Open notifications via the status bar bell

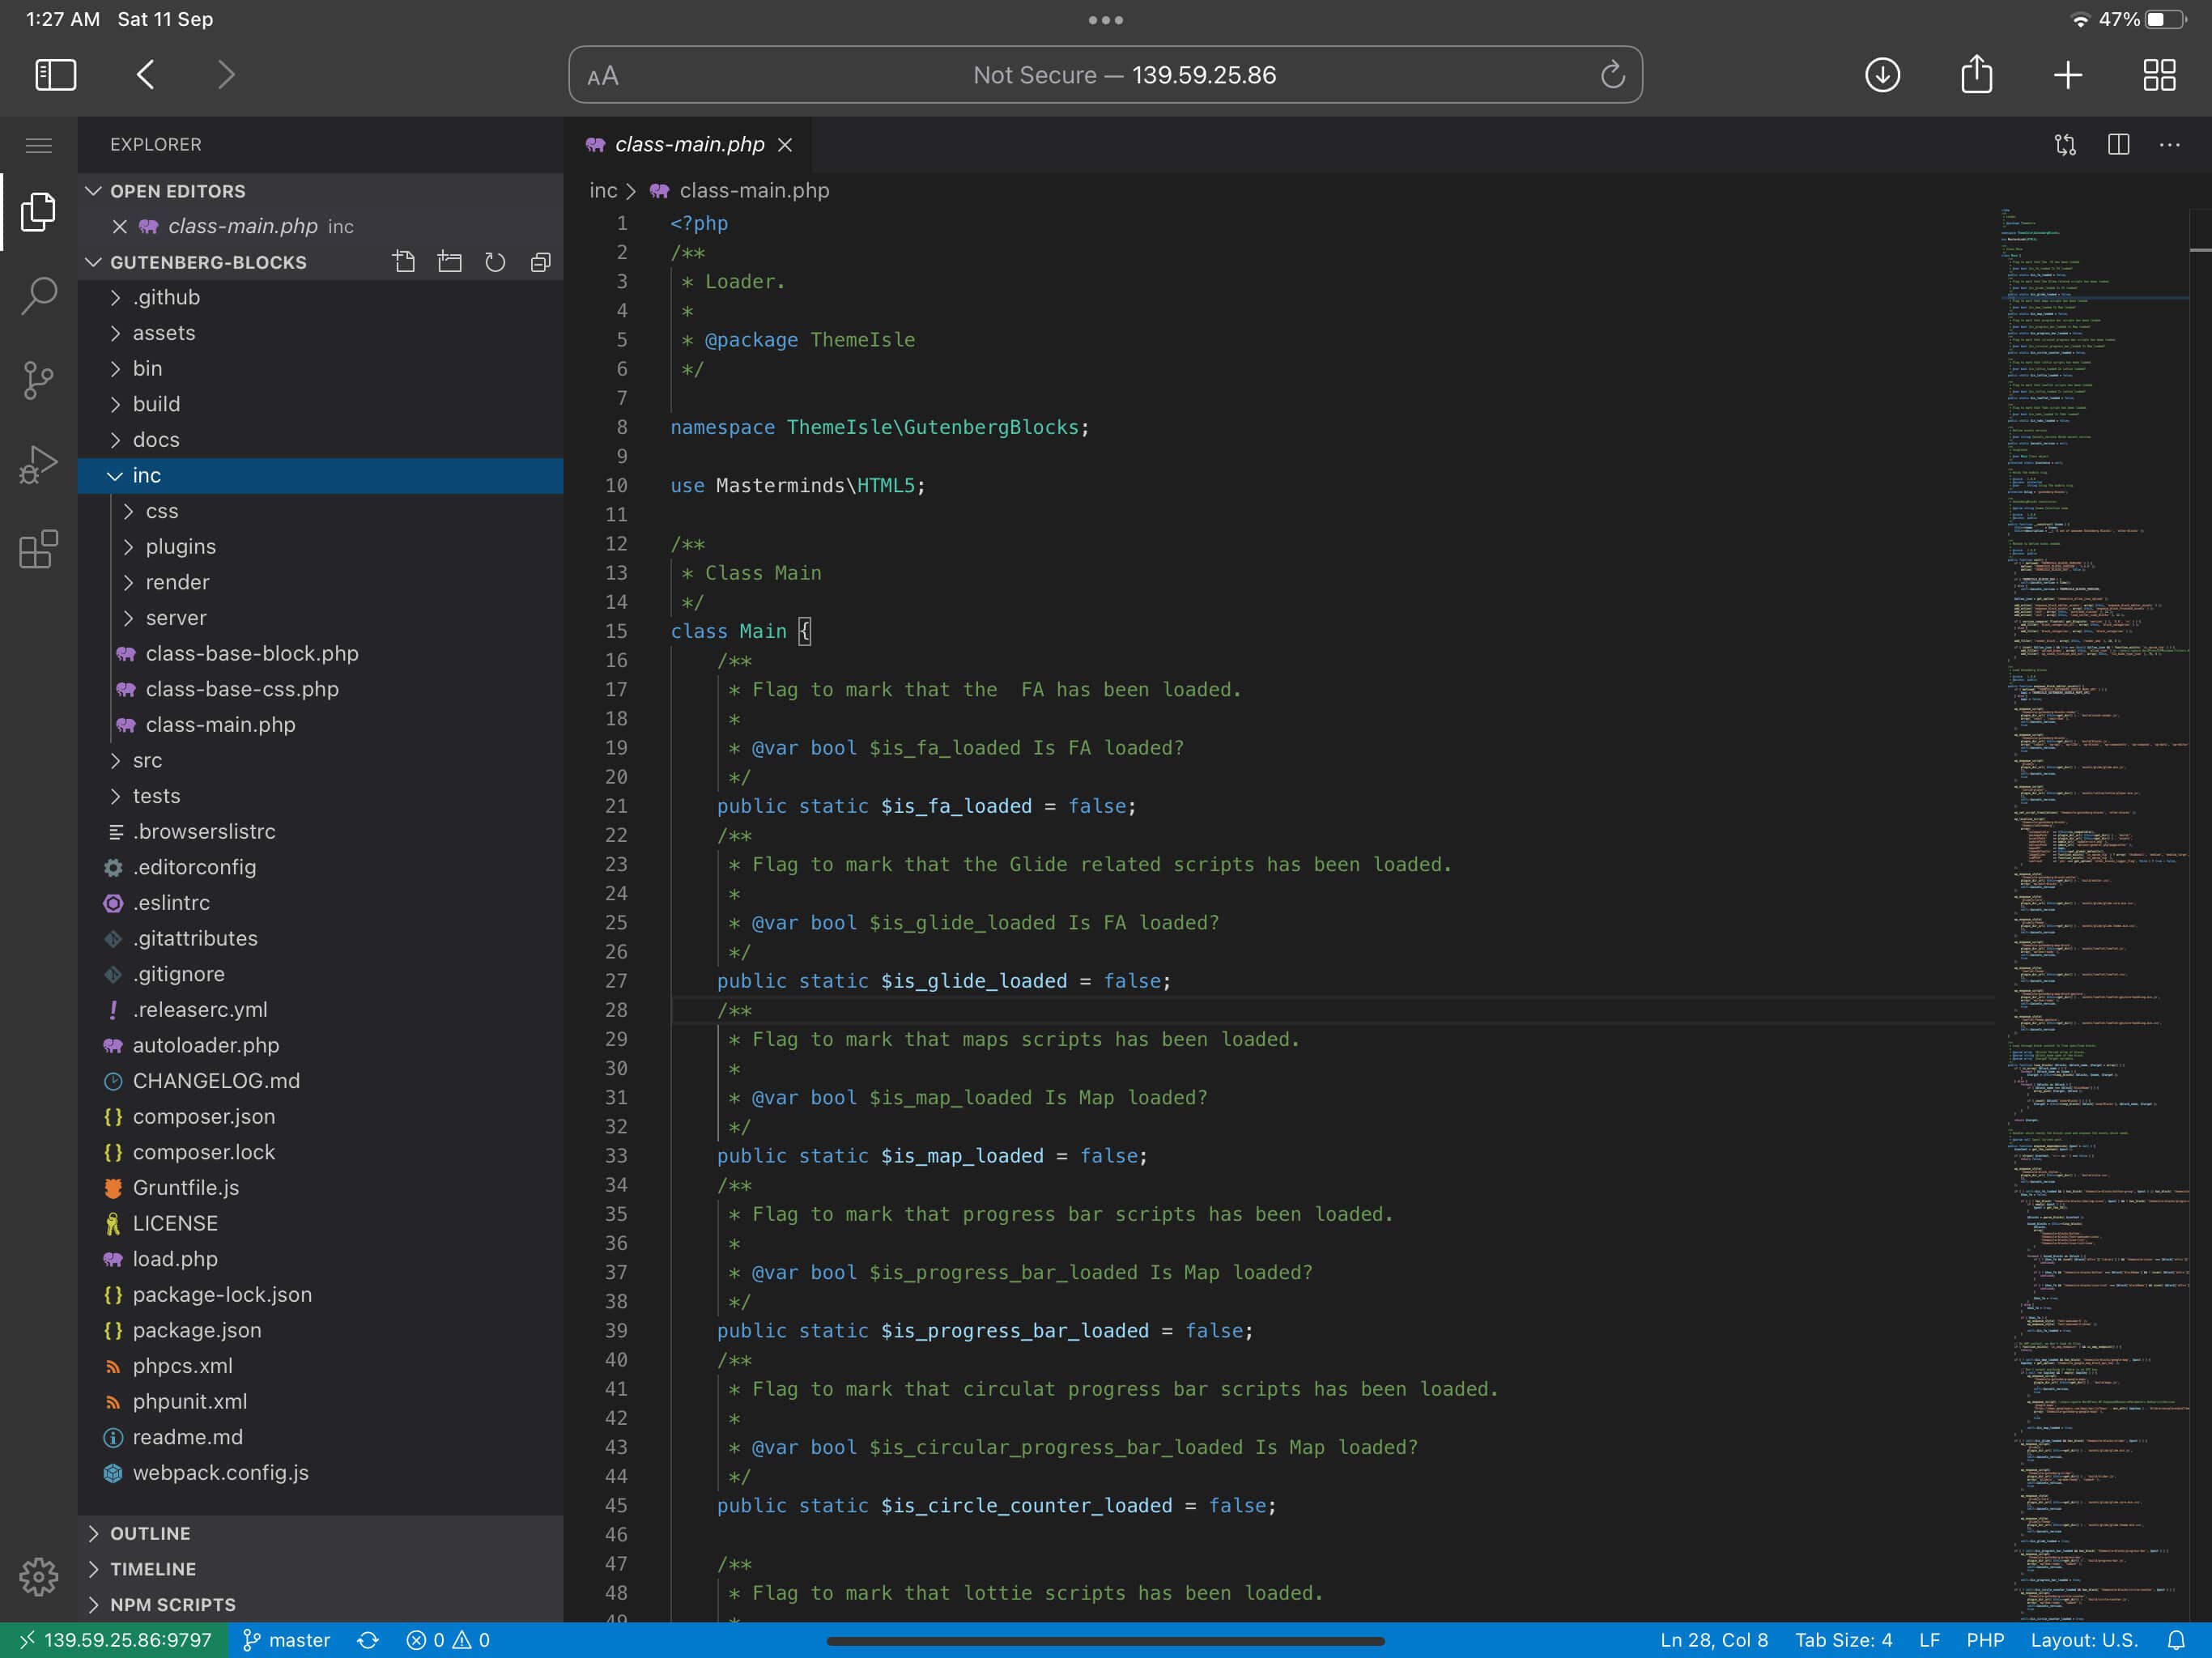[2180, 1639]
